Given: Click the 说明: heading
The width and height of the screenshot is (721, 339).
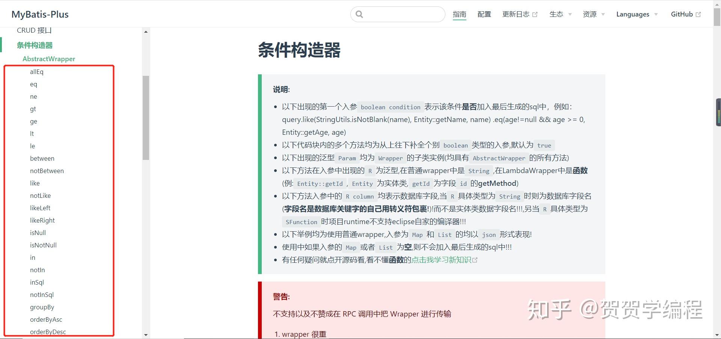Looking at the screenshot, I should (x=281, y=89).
